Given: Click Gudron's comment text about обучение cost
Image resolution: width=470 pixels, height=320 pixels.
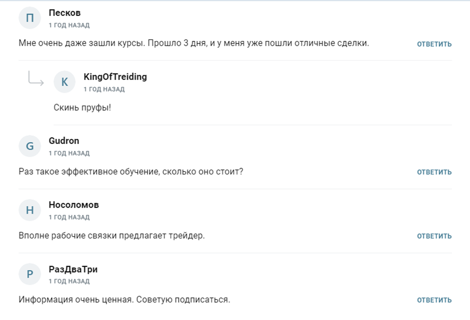Looking at the screenshot, I should [x=131, y=172].
